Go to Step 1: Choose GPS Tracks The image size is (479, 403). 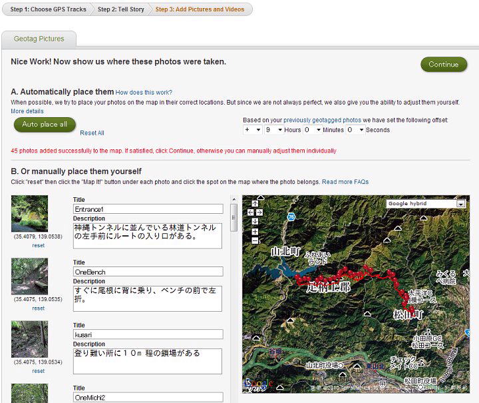point(49,9)
